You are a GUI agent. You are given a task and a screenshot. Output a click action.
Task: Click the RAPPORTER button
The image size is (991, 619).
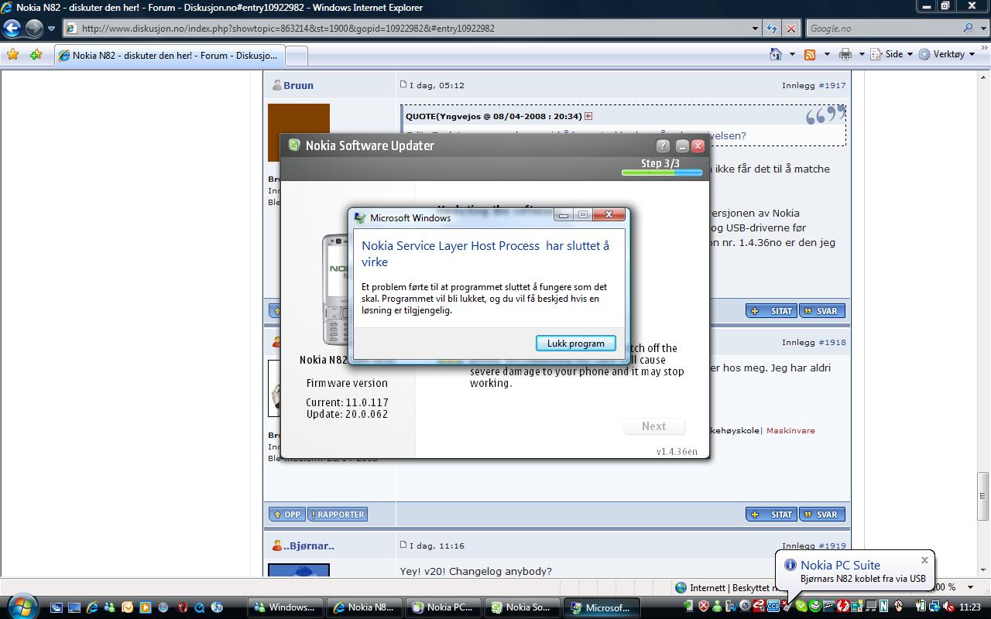(337, 515)
